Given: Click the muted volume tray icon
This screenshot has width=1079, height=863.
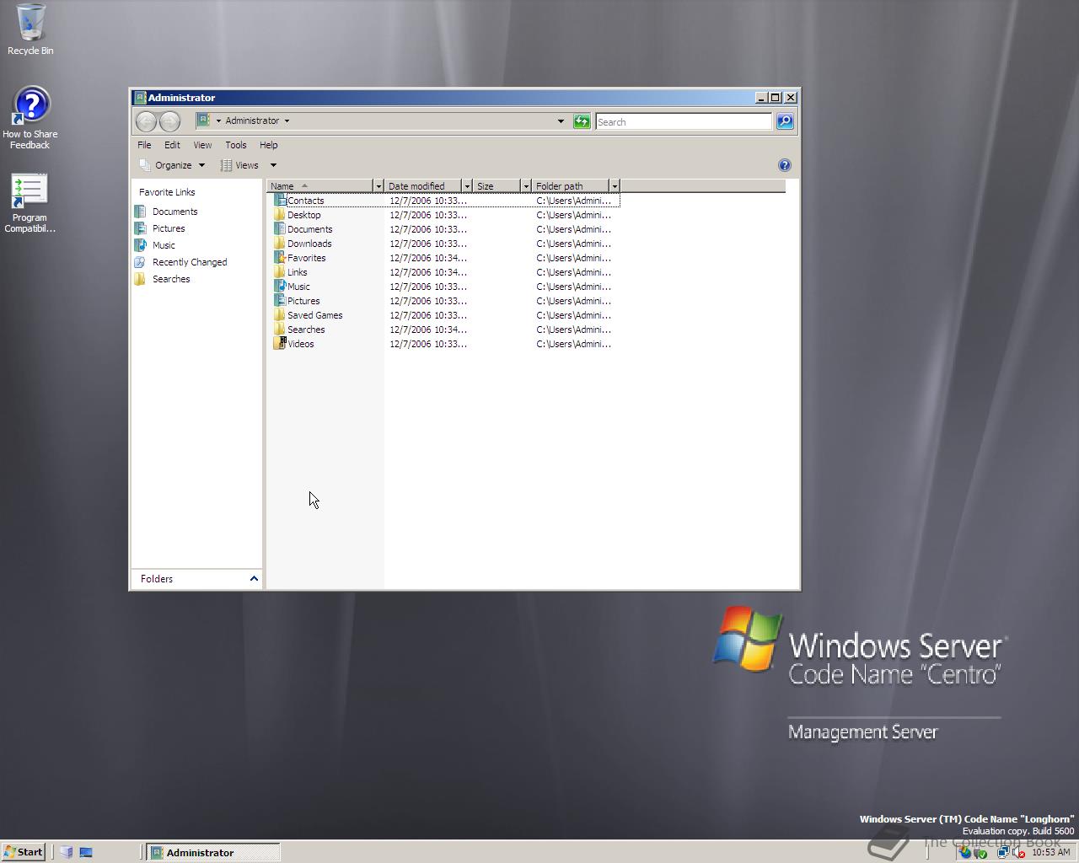Looking at the screenshot, I should click(x=1018, y=852).
